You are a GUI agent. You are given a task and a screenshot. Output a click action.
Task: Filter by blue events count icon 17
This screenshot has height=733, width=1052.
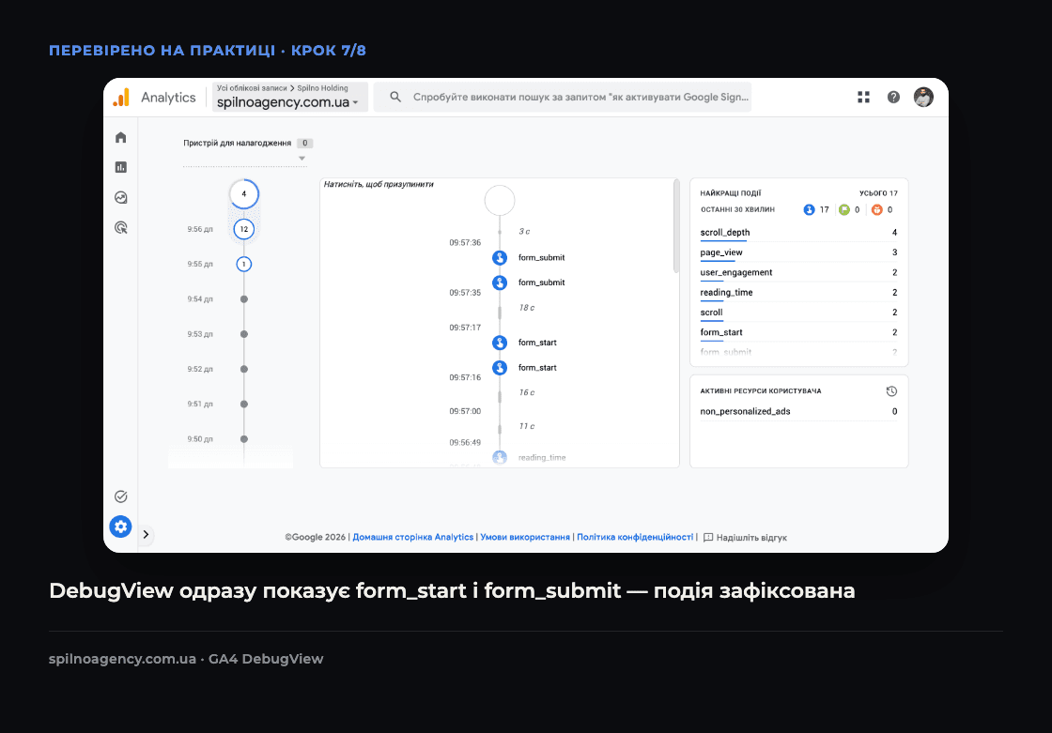(x=809, y=210)
